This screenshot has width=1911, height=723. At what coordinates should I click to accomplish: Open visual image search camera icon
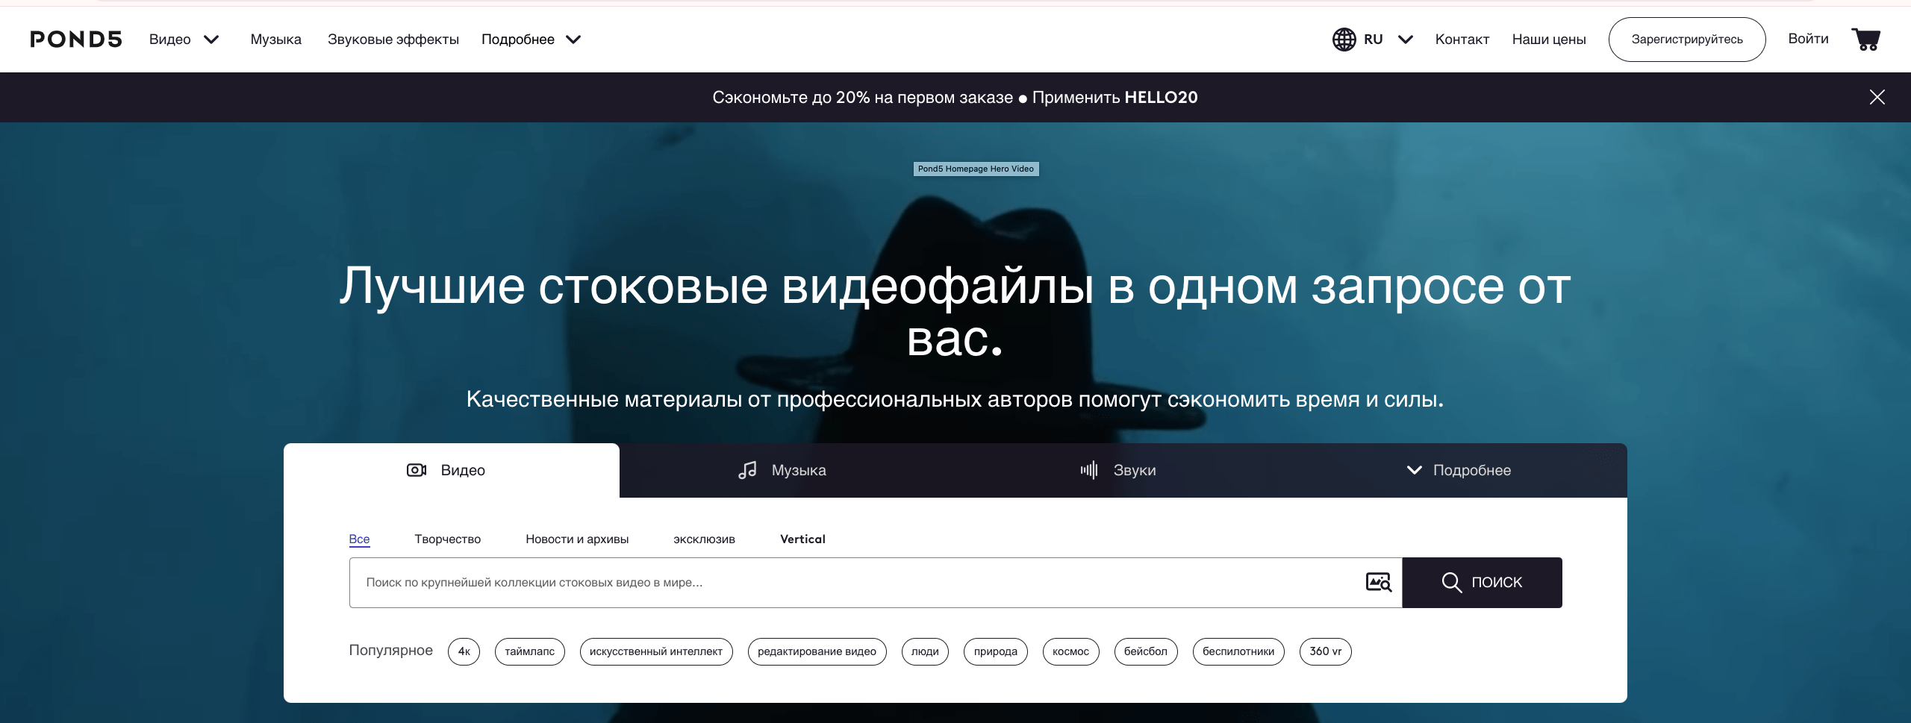1378,582
